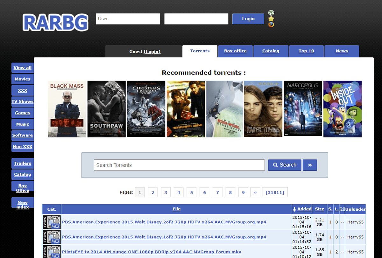This screenshot has width=382, height=258.
Task: Browse the TV Shows category
Action: [23, 102]
